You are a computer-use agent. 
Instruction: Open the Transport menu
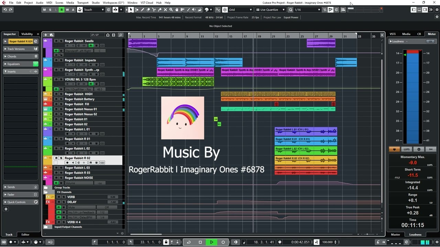tap(83, 2)
